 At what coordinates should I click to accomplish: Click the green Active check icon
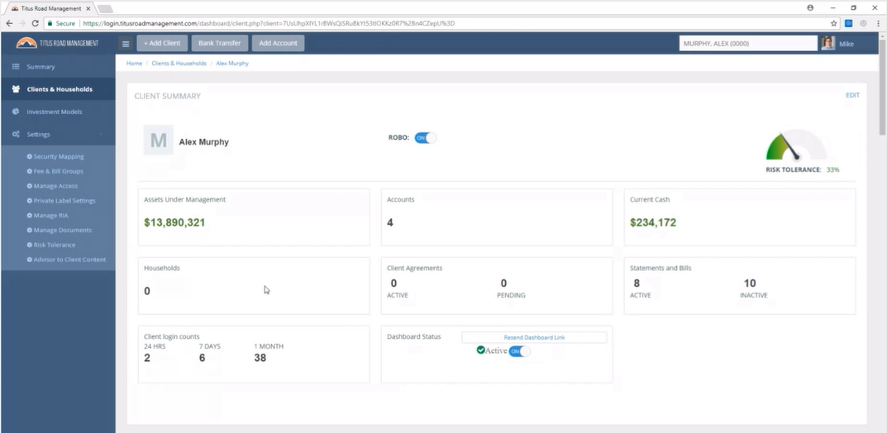pos(481,350)
